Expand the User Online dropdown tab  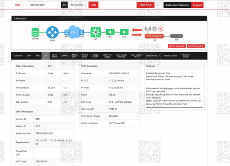(153, 55)
